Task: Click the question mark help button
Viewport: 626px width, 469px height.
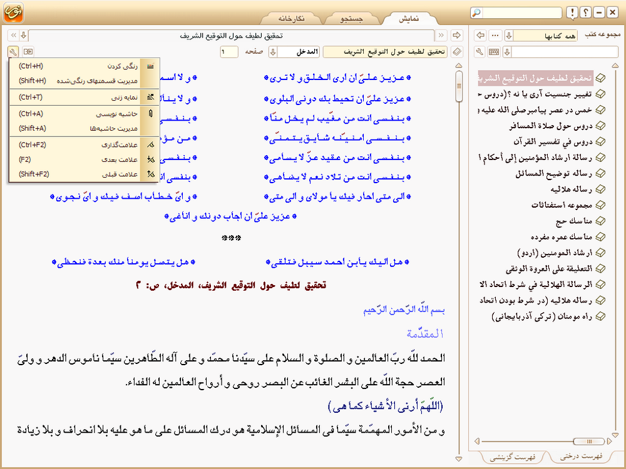Action: 586,13
